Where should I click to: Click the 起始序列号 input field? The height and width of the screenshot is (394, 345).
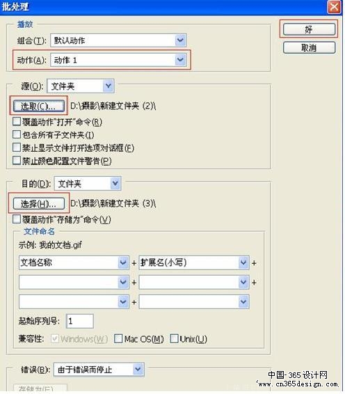click(x=80, y=321)
